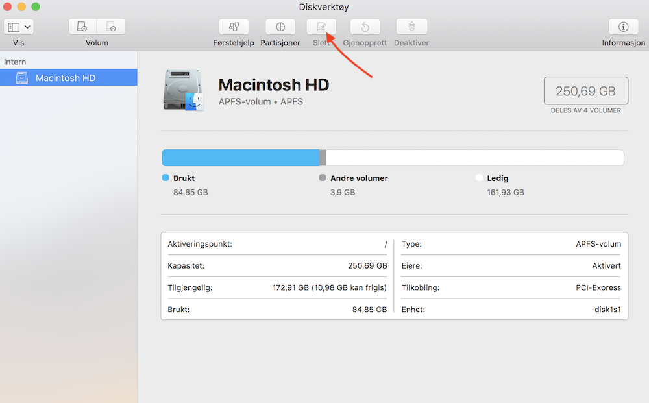Maximize the Diskverktøy window
The height and width of the screenshot is (403, 649).
pos(36,6)
